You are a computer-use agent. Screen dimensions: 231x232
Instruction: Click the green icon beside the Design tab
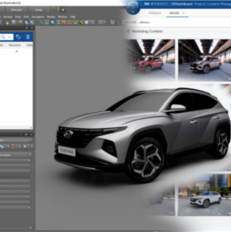[53, 10]
